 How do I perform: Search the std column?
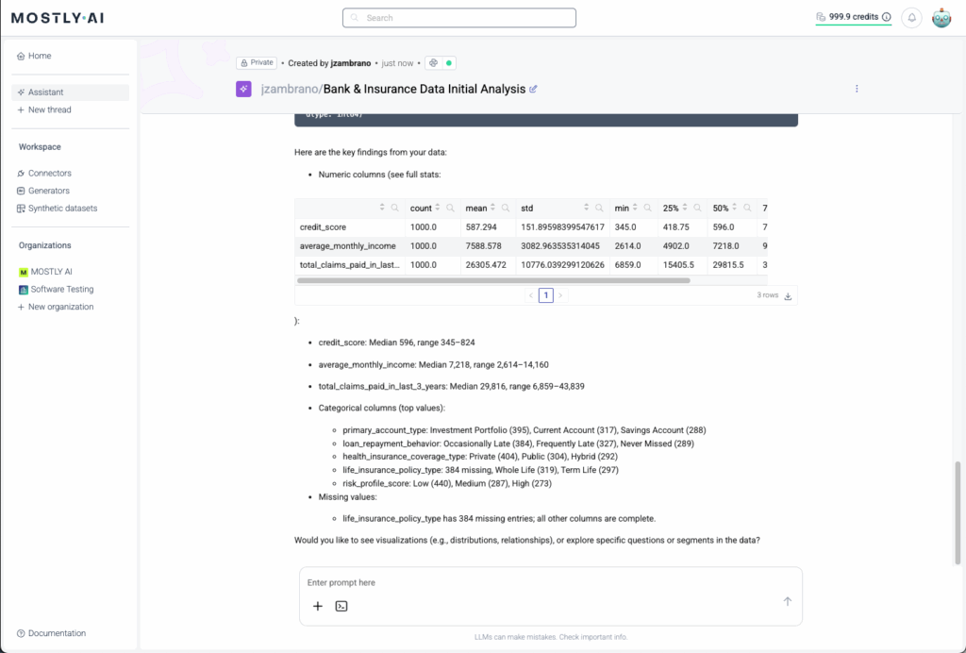point(599,209)
